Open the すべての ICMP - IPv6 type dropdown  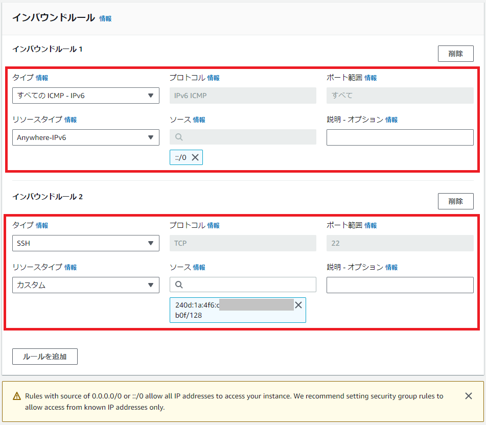(85, 96)
